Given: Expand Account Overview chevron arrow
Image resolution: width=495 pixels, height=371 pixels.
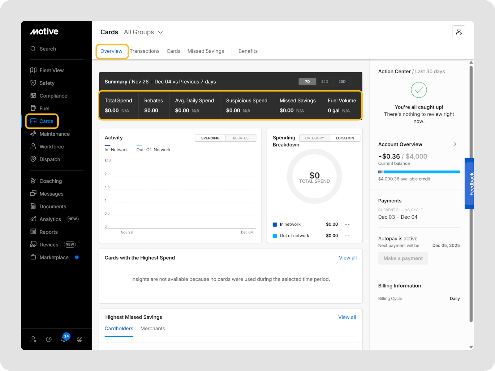Looking at the screenshot, I should tap(455, 144).
